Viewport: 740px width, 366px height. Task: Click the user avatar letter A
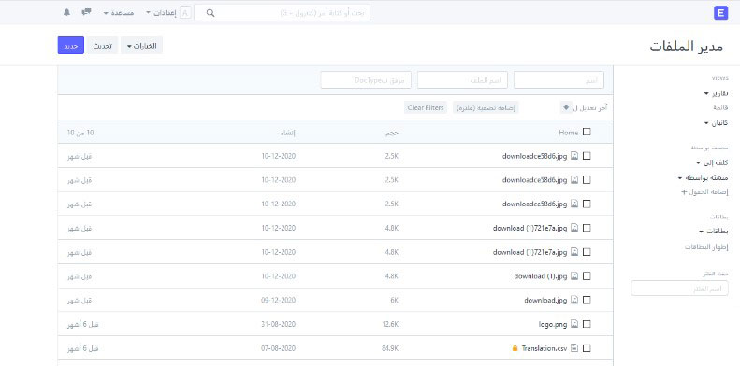click(x=185, y=13)
